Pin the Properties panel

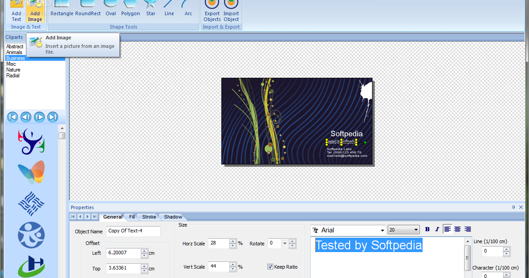(513, 207)
